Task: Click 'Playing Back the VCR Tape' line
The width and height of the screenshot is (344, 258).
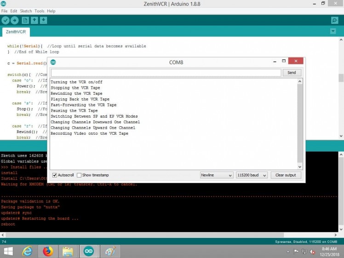Action: 80,99
